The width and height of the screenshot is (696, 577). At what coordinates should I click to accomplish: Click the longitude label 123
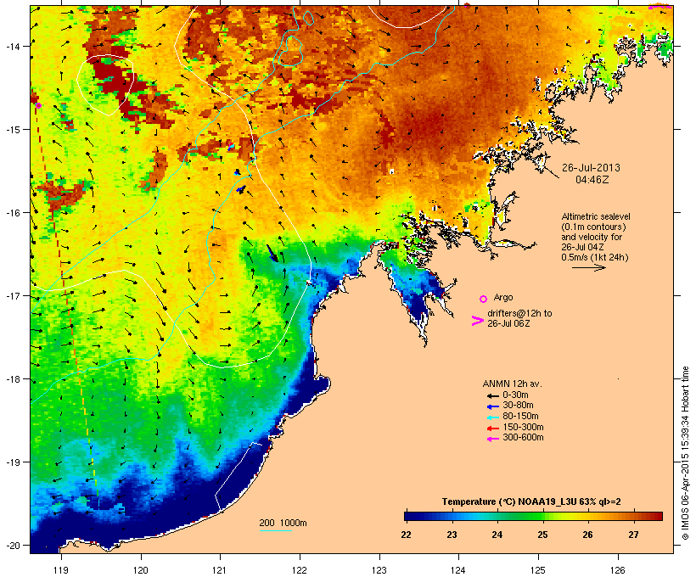coord(379,570)
